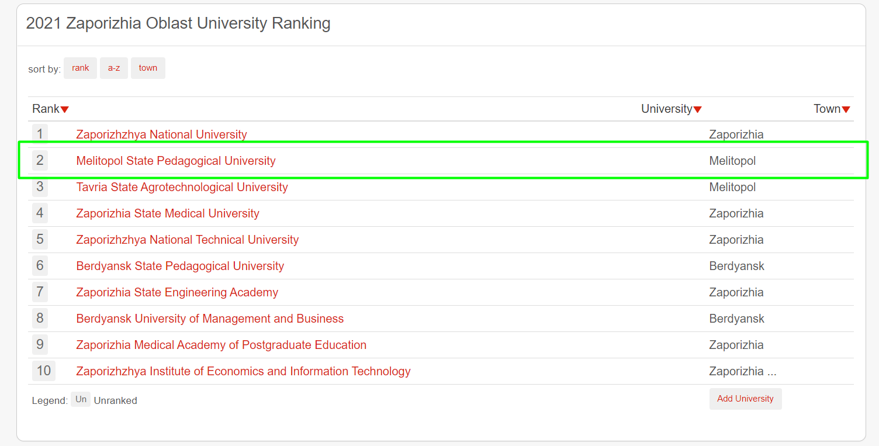The height and width of the screenshot is (446, 879).
Task: Open Zaporizhia State Medical University link
Action: click(x=168, y=213)
